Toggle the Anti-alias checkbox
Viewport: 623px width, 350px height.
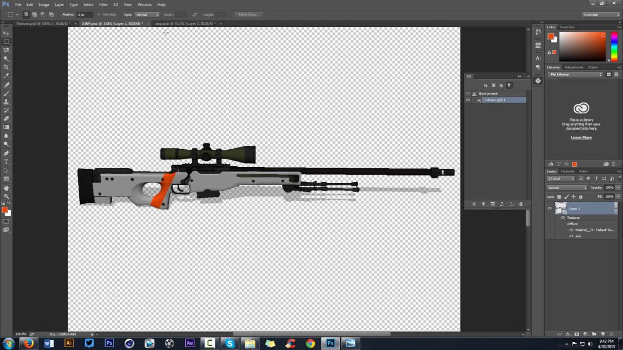click(x=99, y=15)
